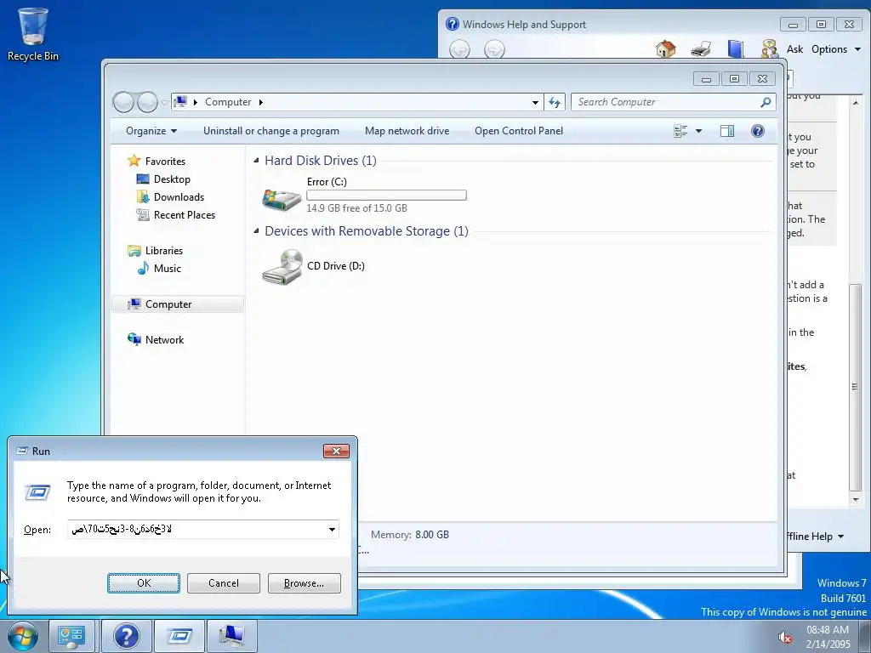Collapse Devices with Removable Storage group
This screenshot has width=871, height=653.
coord(256,231)
